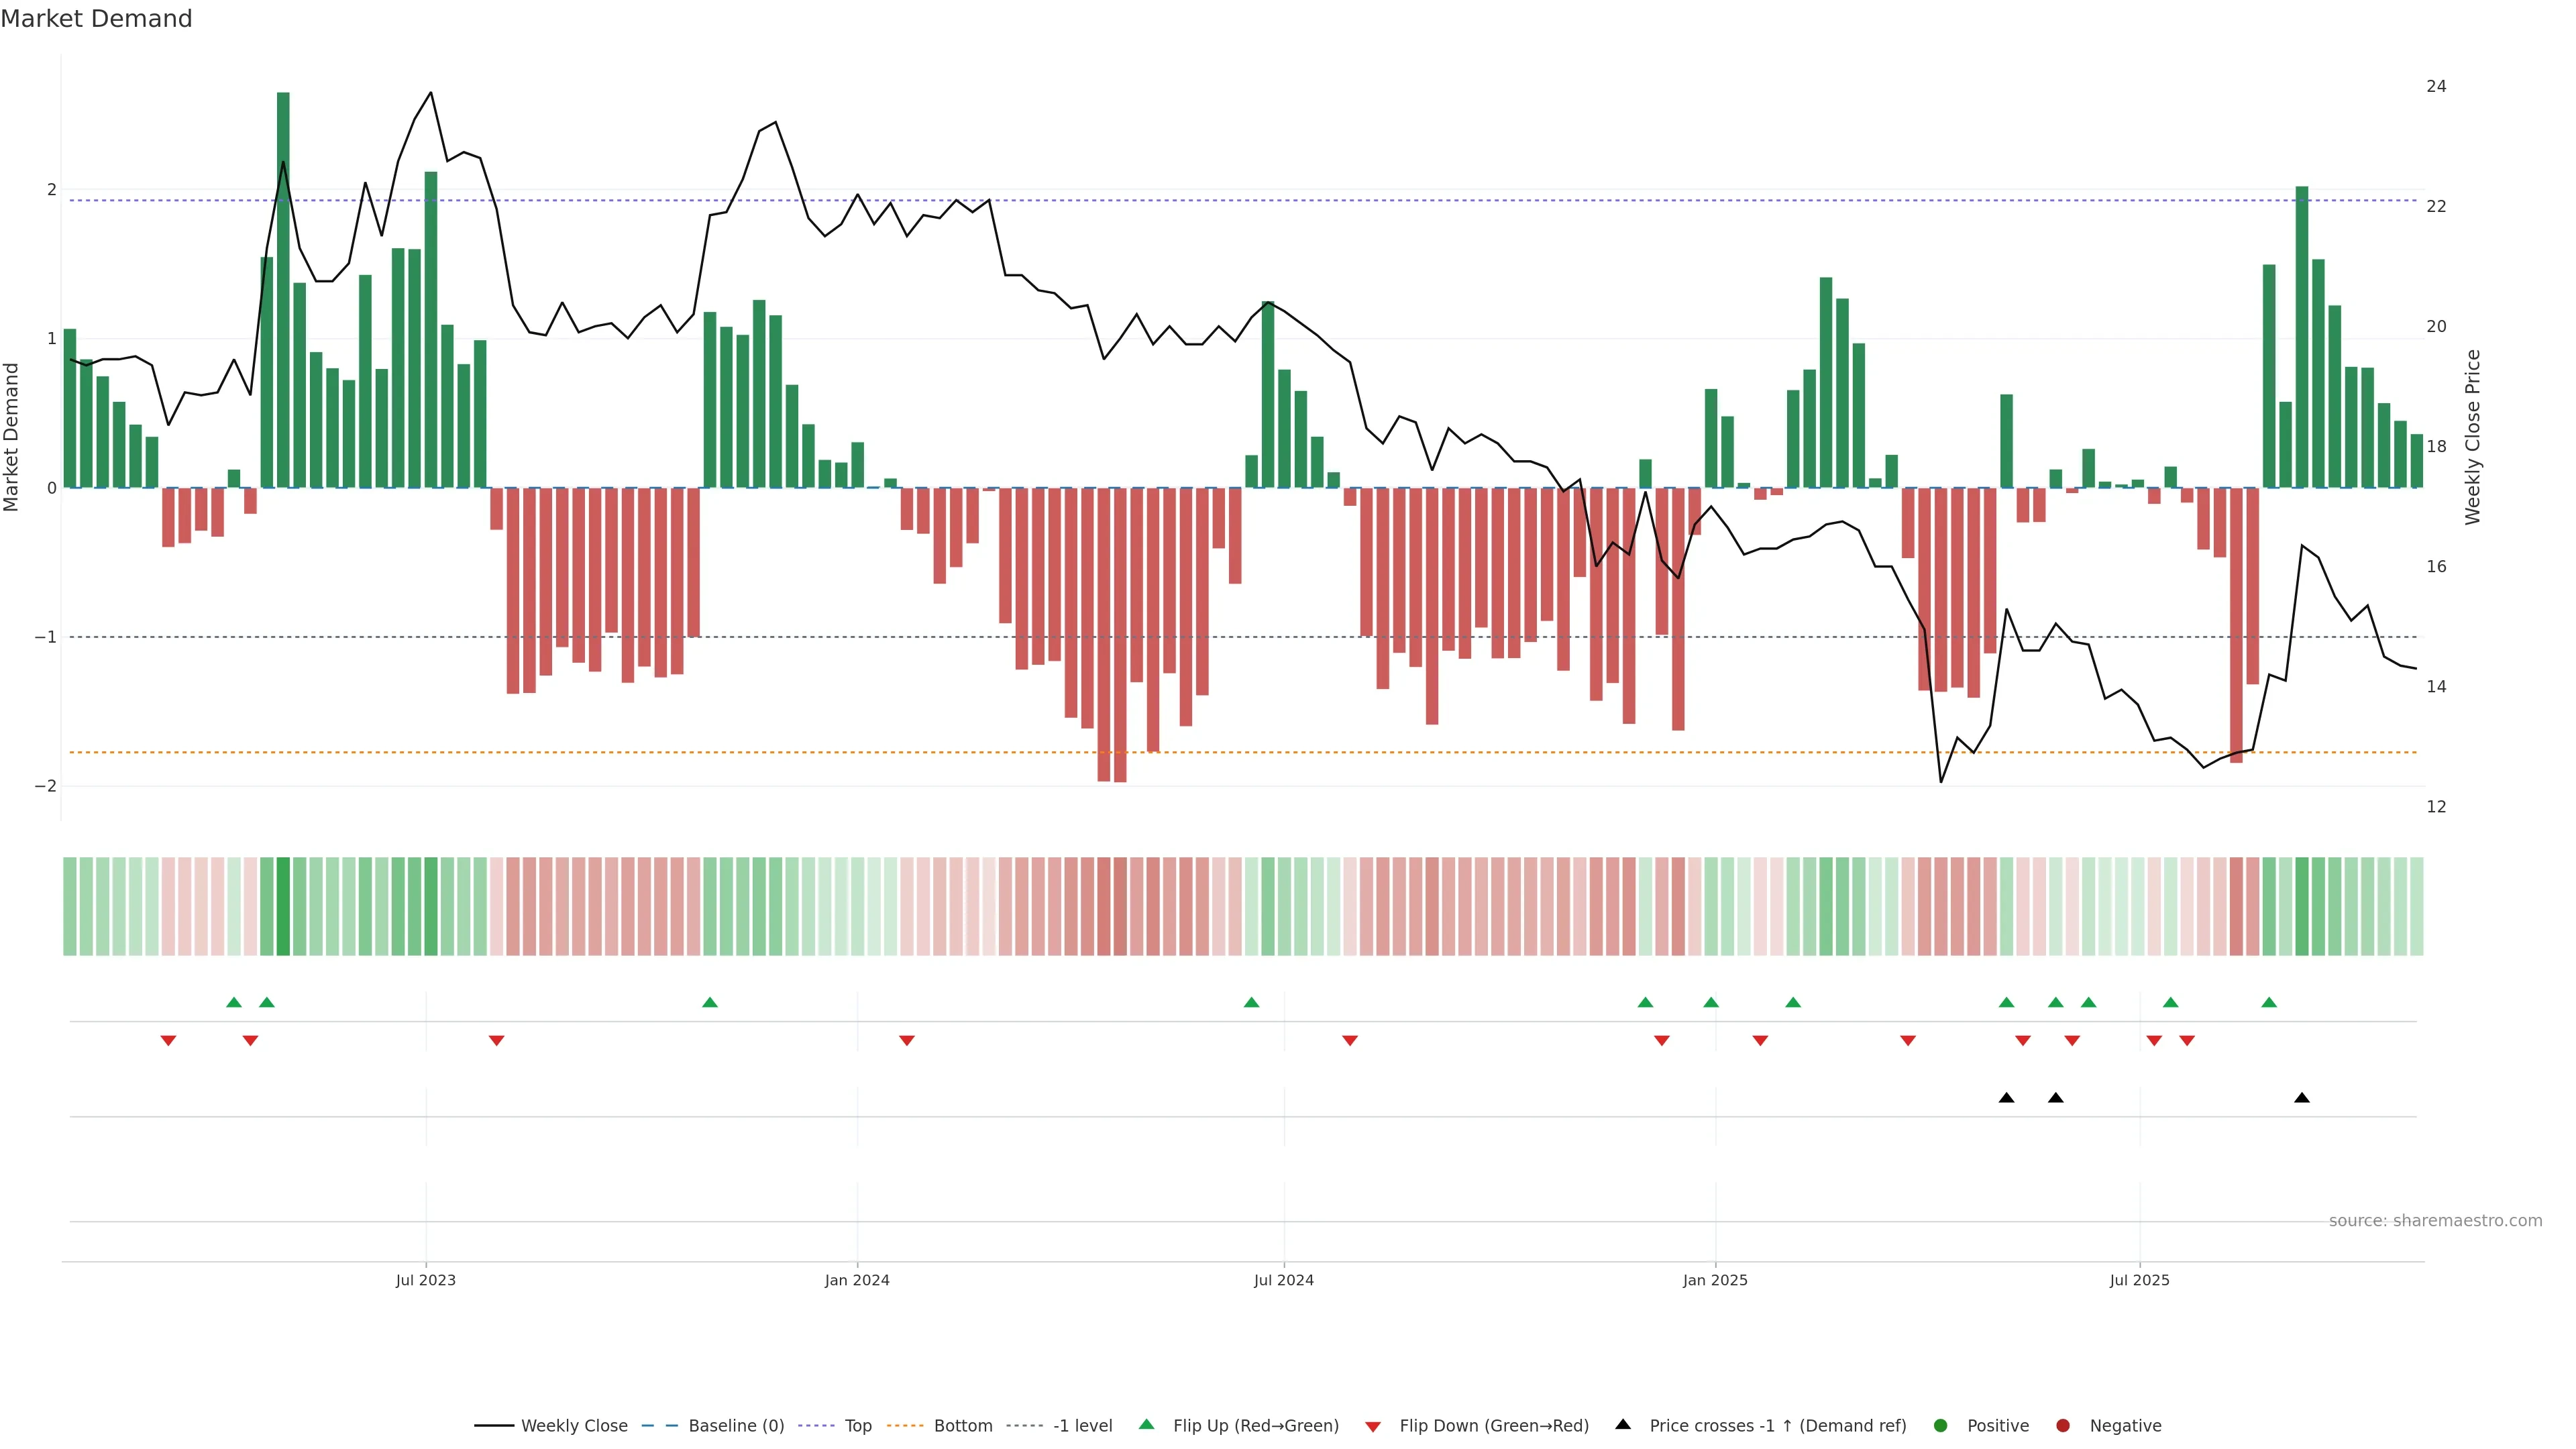
Task: Click the Weekly Close Price axis title
Action: click(x=2473, y=437)
